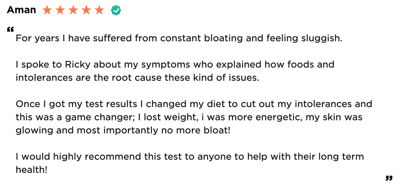Click the first orange rating star
The height and width of the screenshot is (192, 412).
[47, 10]
